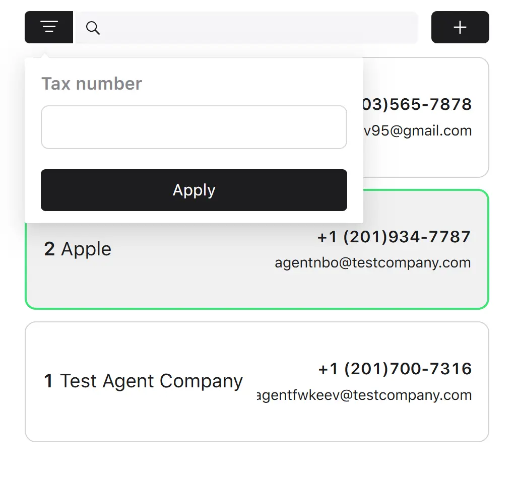Click phone number +1 (201)934-7787
Image resolution: width=515 pixels, height=477 pixels.
pos(394,237)
